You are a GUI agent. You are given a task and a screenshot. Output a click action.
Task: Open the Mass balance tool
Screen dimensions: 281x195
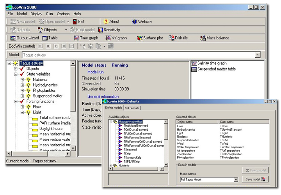coord(203,38)
